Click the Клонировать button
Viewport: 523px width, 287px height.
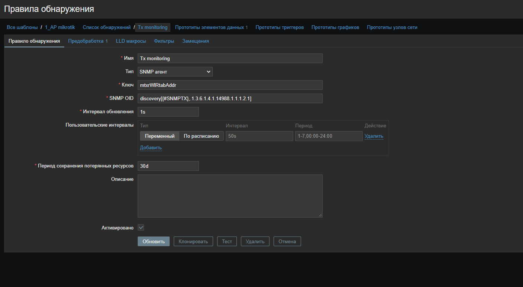point(193,242)
